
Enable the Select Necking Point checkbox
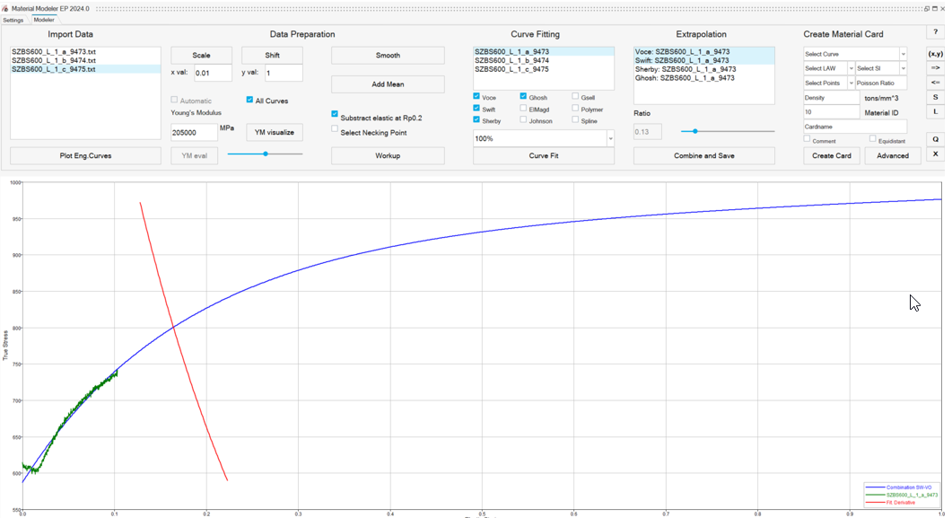335,128
